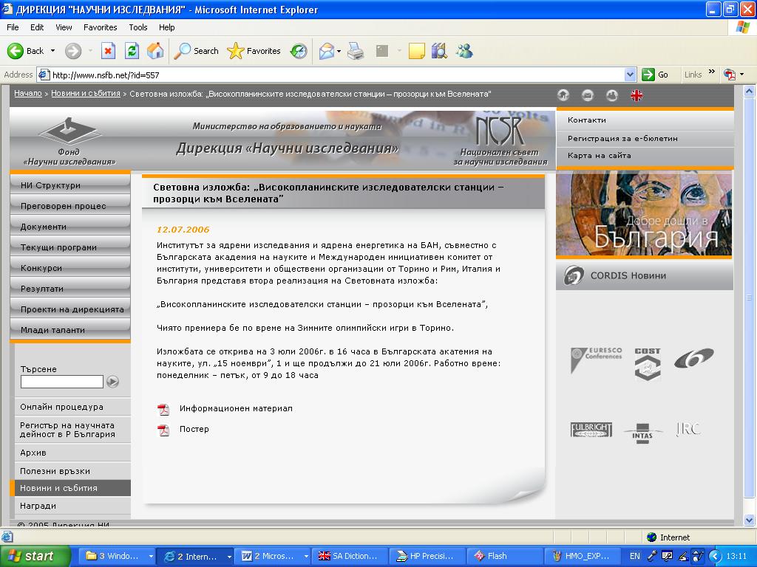Show hidden system tray icons
Viewport: 757px width, 567px height.
(x=715, y=557)
